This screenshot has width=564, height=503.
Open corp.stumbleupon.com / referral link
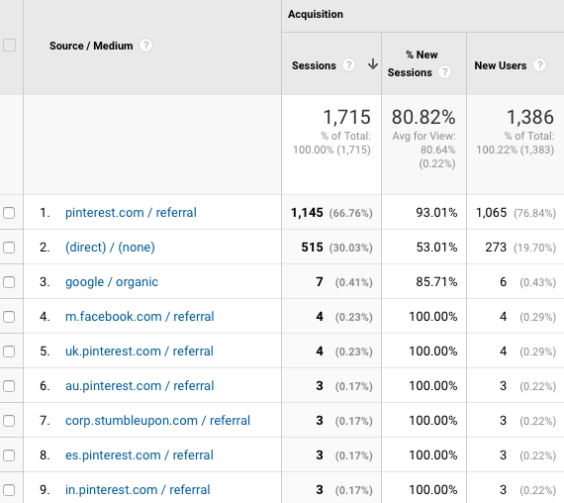pyautogui.click(x=157, y=421)
